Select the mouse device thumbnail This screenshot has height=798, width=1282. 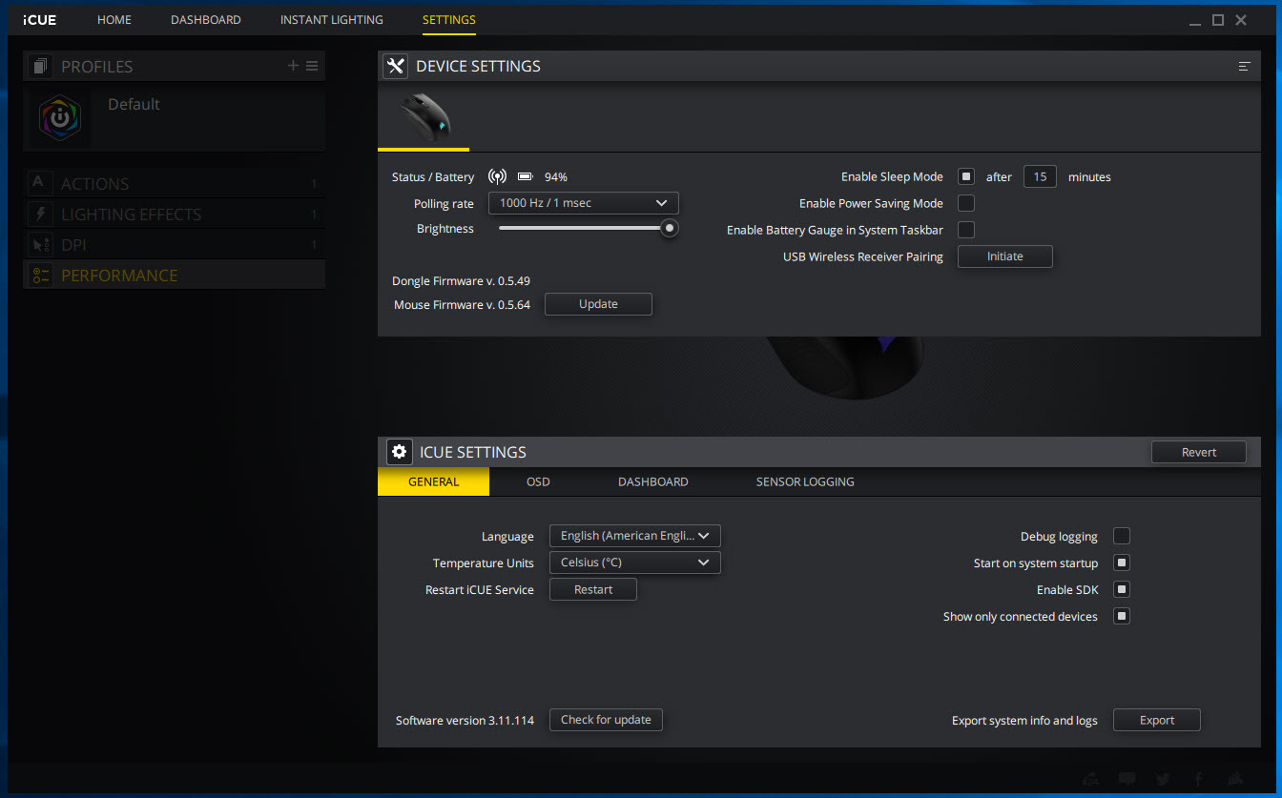coord(424,116)
